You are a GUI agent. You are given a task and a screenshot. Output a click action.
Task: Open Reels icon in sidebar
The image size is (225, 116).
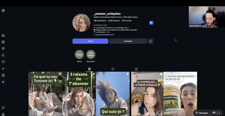coord(3,42)
